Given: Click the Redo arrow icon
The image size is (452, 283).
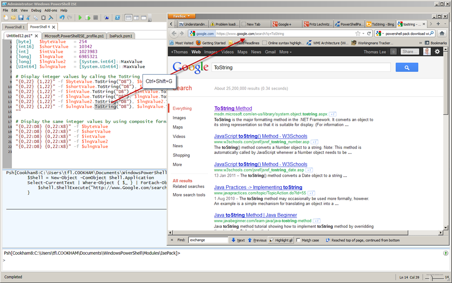Looking at the screenshot, I should point(69,18).
